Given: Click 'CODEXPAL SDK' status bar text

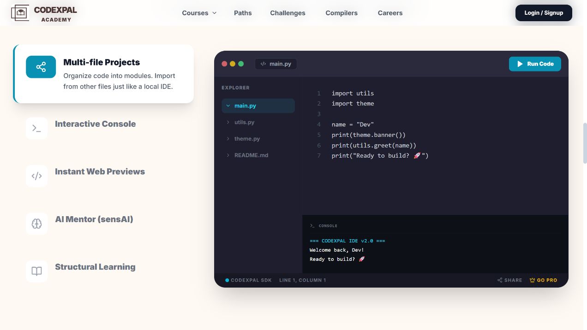Looking at the screenshot, I should click(251, 280).
